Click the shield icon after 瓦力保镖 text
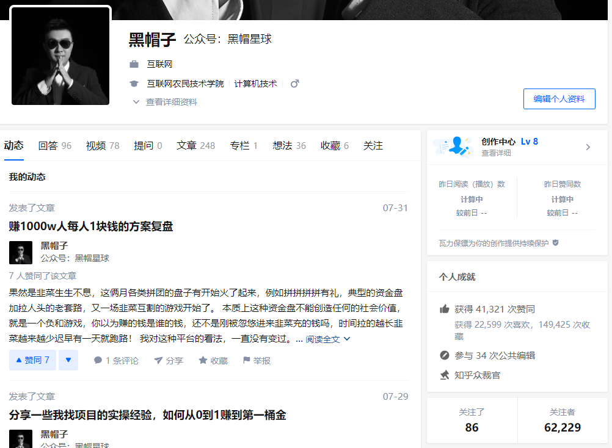 [x=555, y=243]
